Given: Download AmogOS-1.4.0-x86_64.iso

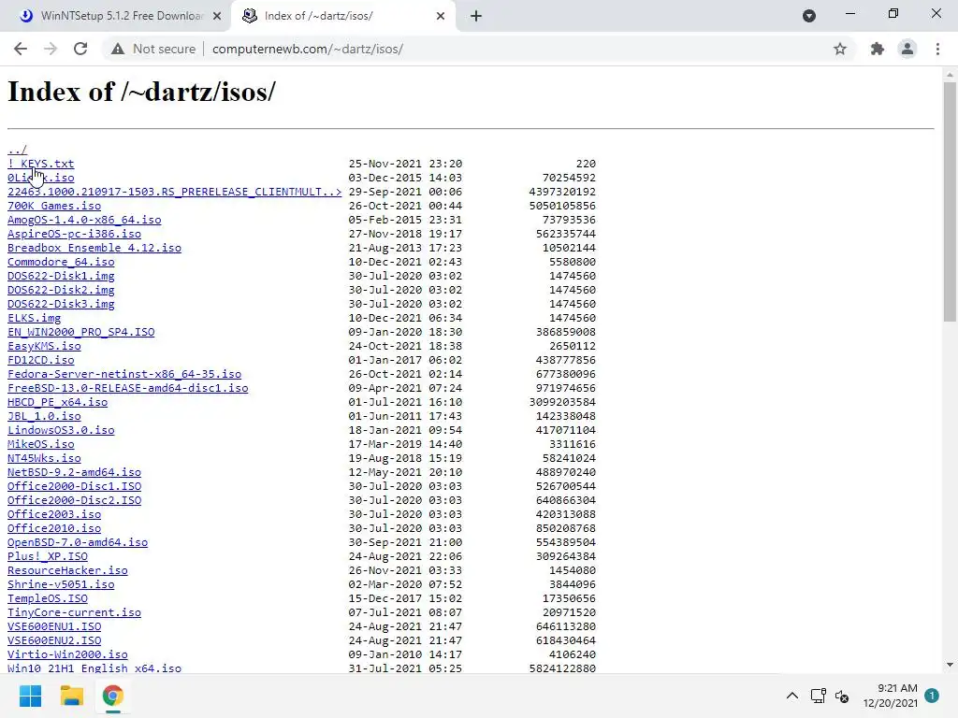Looking at the screenshot, I should [84, 220].
